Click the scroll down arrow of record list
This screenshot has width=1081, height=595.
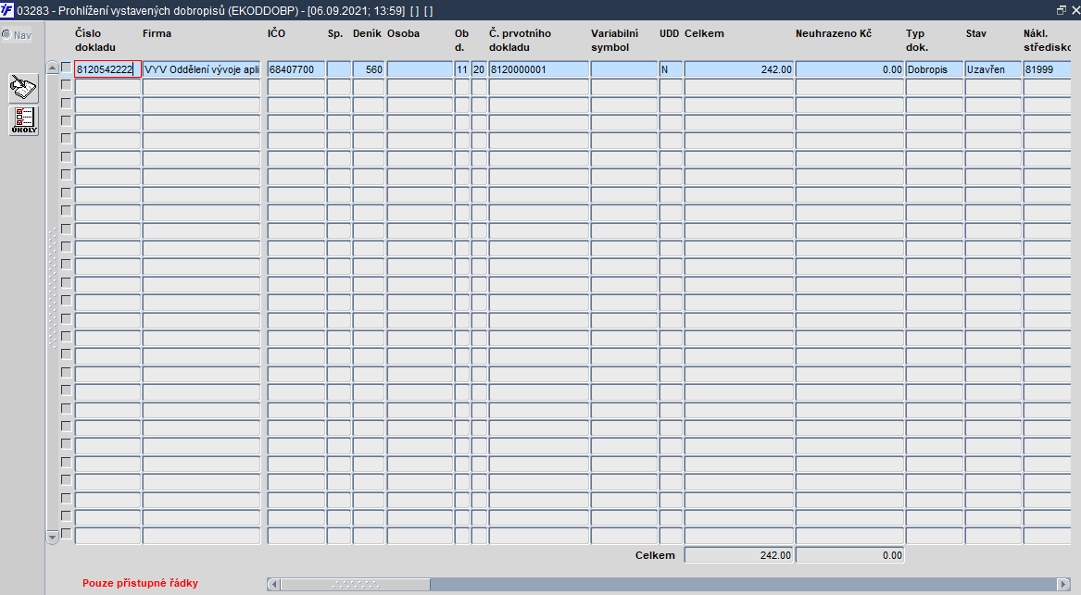[x=53, y=537]
